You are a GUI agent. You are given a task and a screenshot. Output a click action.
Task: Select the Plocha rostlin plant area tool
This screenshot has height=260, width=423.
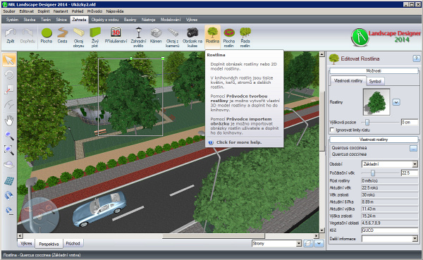click(x=228, y=37)
